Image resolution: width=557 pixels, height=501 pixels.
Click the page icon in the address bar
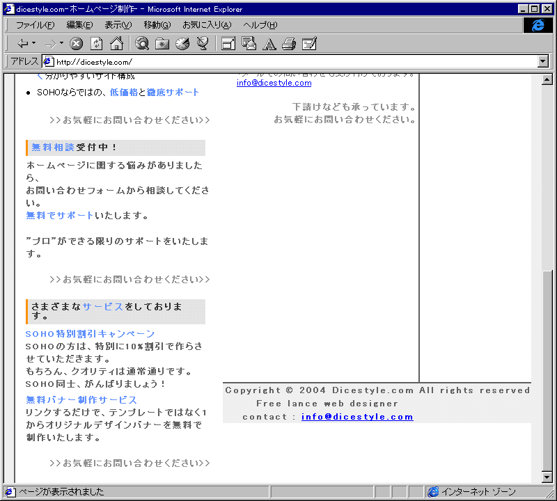tap(48, 62)
